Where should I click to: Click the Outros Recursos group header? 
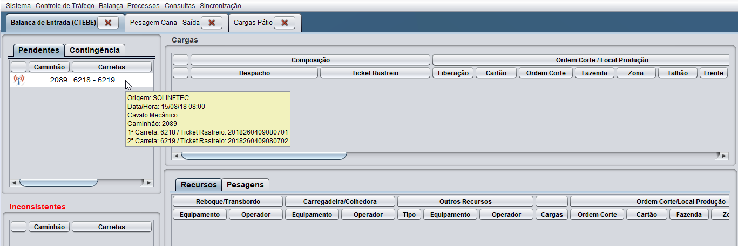(x=465, y=201)
